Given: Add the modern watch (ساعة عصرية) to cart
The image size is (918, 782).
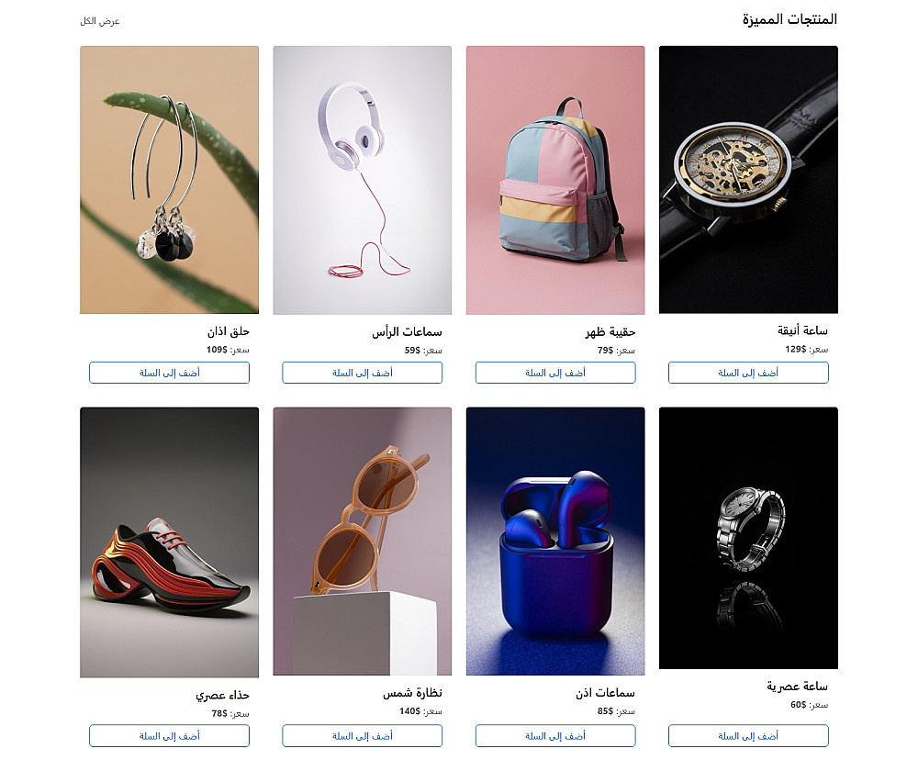Looking at the screenshot, I should pyautogui.click(x=748, y=736).
